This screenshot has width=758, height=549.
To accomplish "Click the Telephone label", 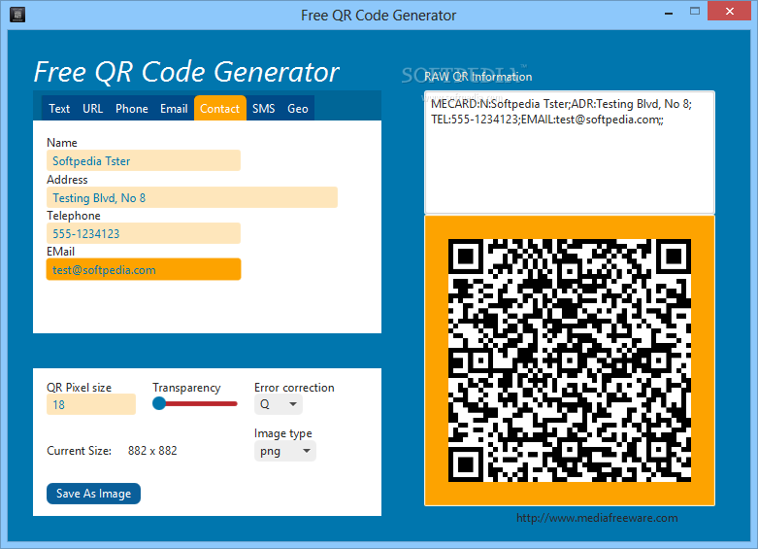I will (x=74, y=216).
